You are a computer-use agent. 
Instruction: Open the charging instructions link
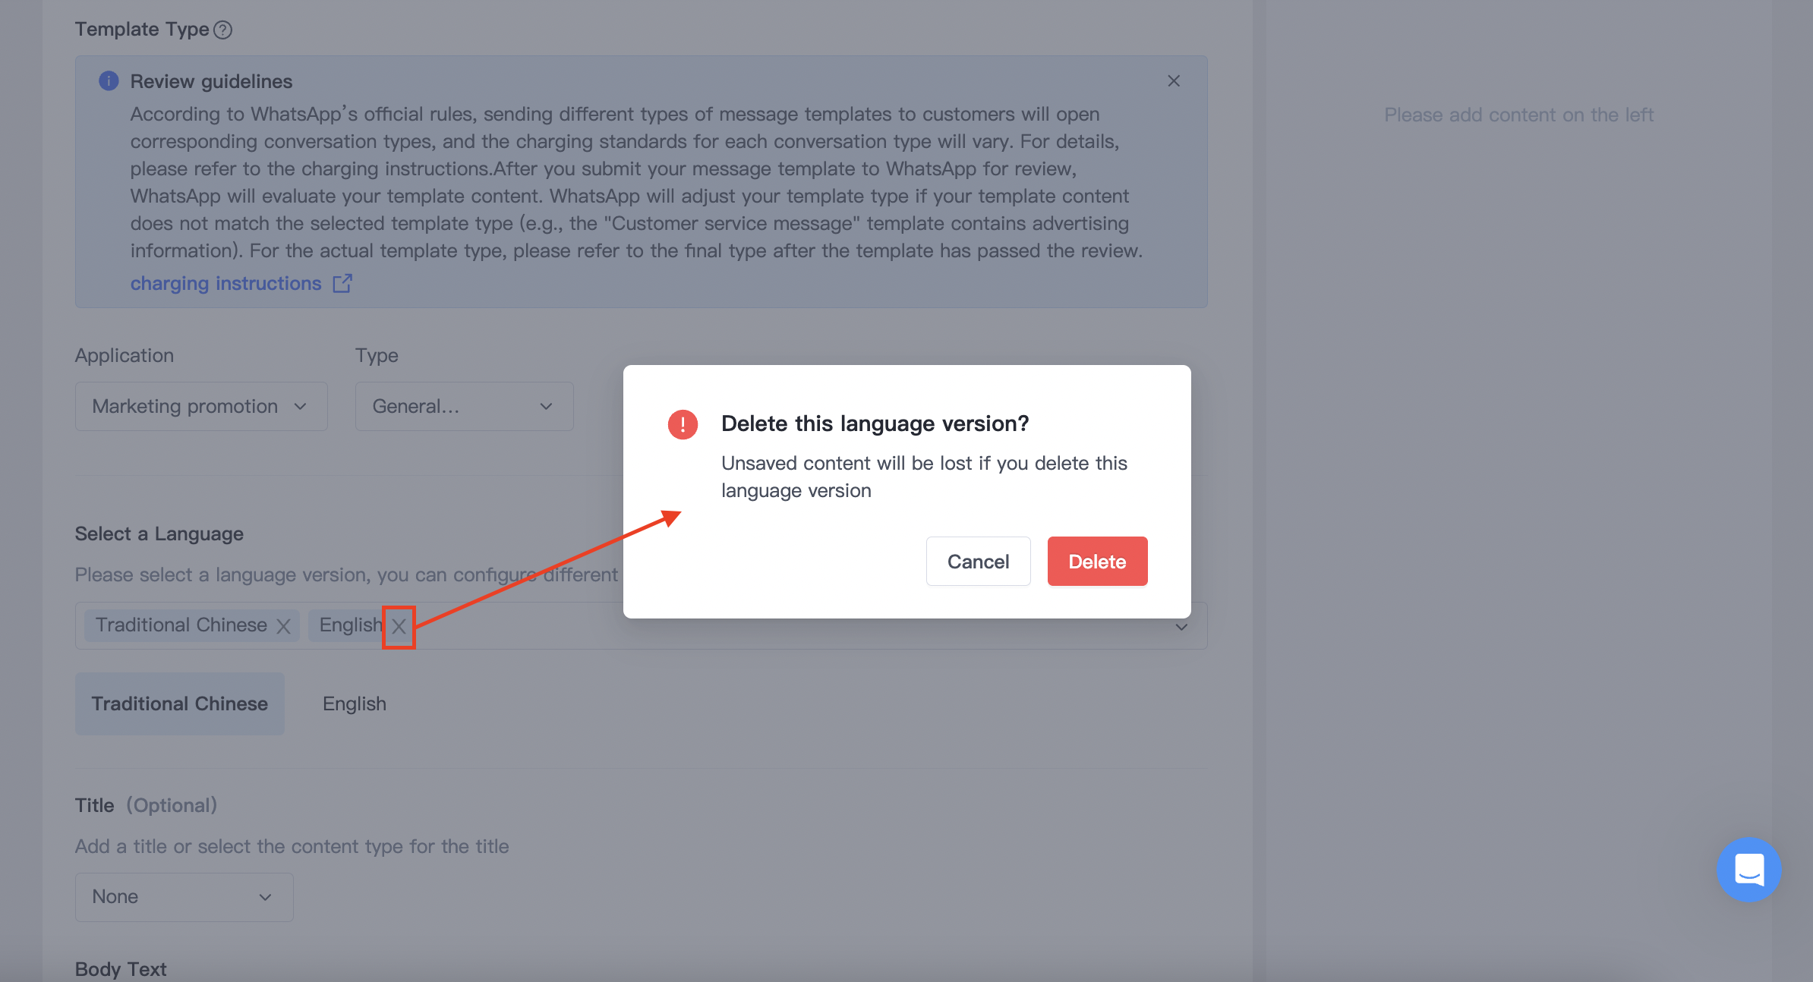pos(225,283)
